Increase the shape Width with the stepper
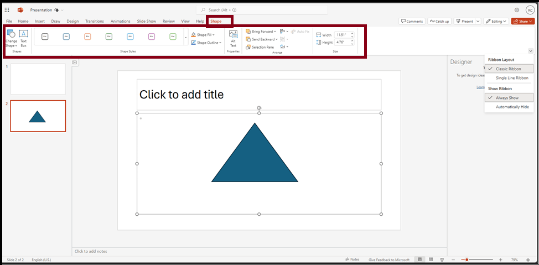Screen dimensions: 539x265 point(352,33)
